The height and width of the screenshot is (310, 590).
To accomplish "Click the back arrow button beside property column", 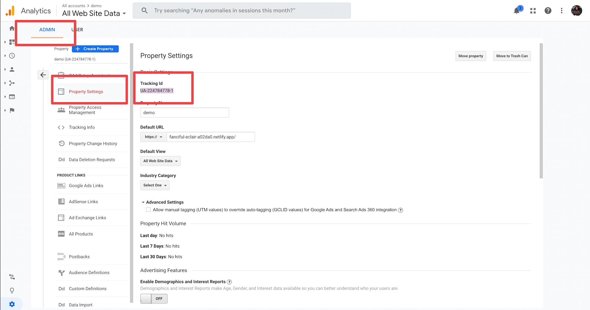I will pos(43,75).
